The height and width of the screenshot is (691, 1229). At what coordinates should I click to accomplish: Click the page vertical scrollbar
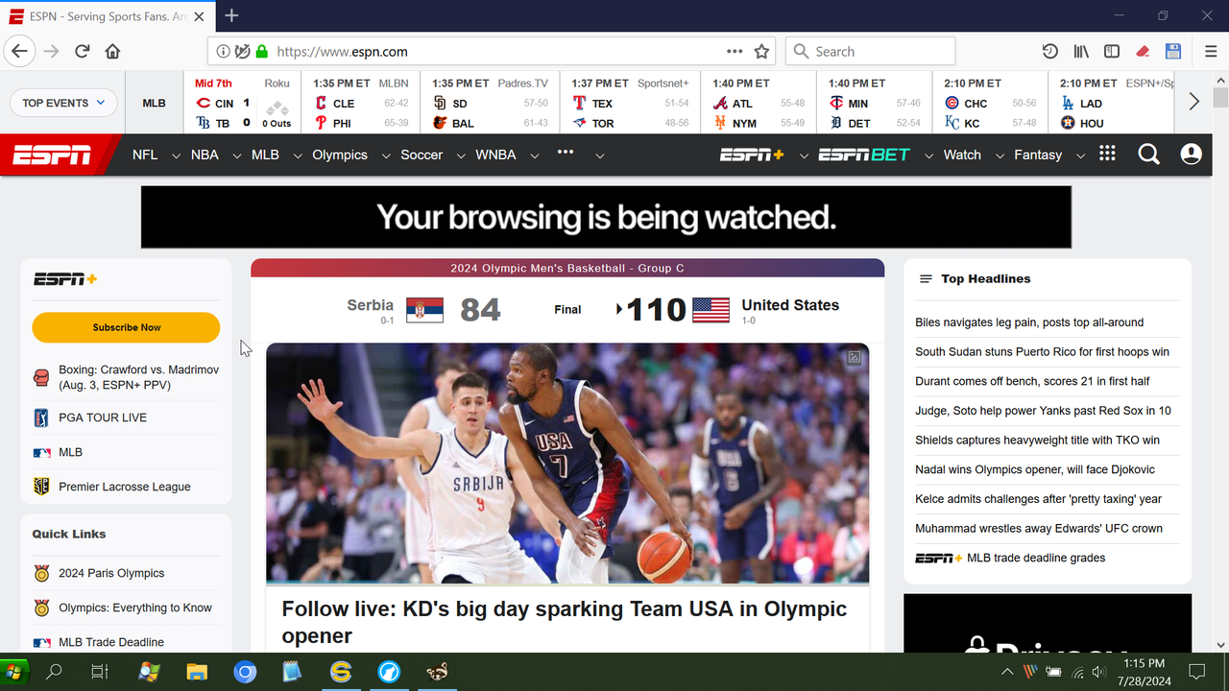point(1220,361)
